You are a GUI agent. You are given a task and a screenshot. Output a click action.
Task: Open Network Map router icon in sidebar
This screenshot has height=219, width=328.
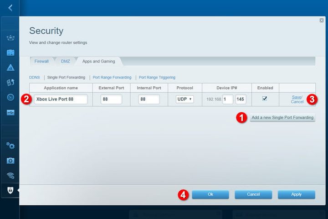tap(10, 38)
